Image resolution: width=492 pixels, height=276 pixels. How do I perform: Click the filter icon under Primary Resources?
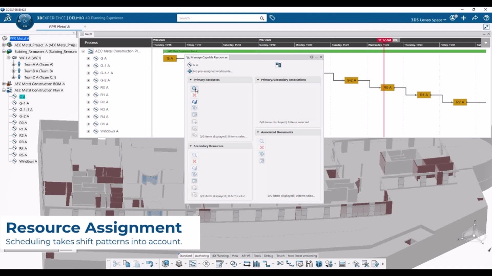194,108
